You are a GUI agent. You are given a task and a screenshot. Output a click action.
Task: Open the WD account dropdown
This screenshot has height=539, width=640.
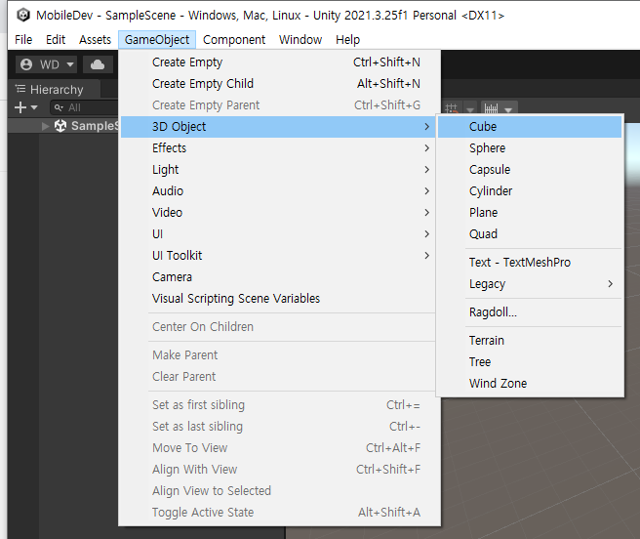point(47,64)
